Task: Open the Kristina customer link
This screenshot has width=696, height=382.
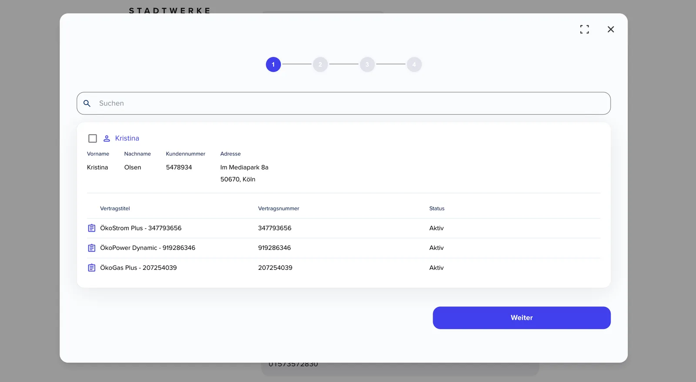Action: (x=127, y=138)
